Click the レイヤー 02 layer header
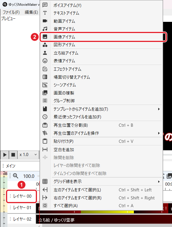 click(21, 219)
